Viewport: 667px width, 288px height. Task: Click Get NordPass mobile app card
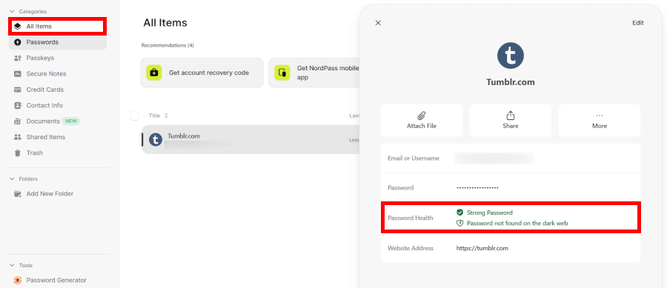pos(314,73)
